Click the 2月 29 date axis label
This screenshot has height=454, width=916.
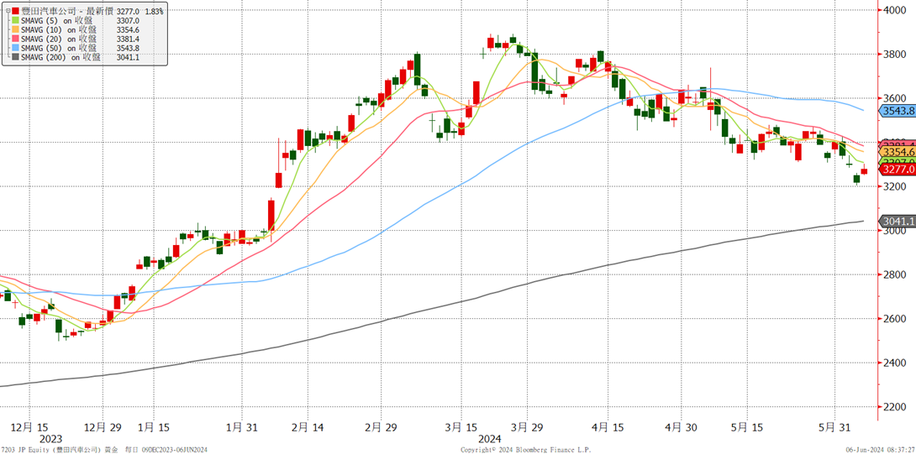click(381, 427)
